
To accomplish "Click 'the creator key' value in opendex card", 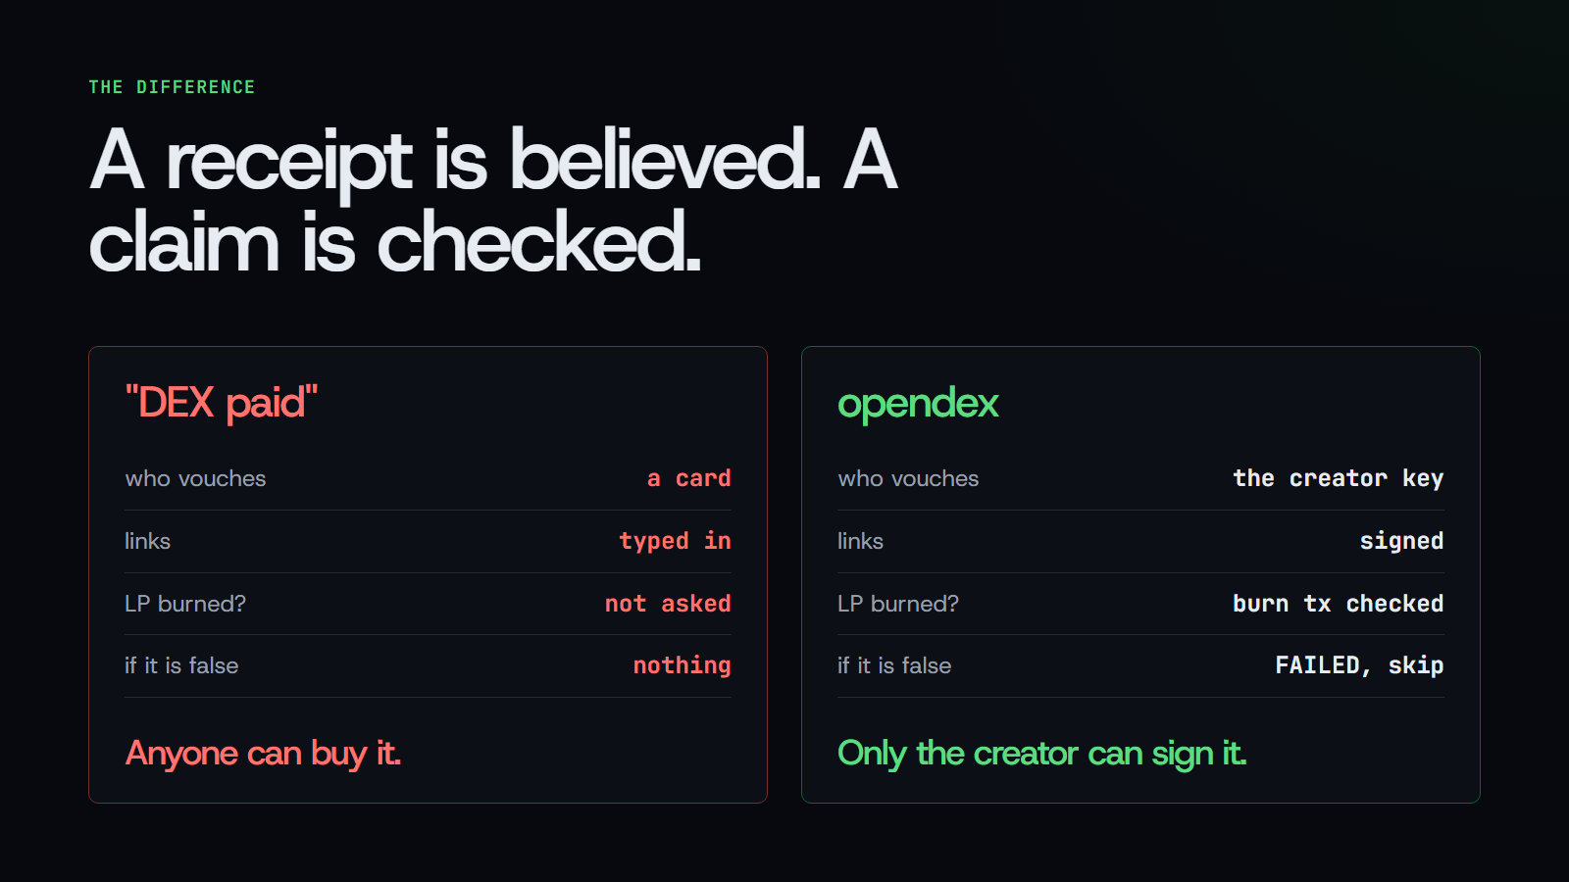I will click(1338, 478).
